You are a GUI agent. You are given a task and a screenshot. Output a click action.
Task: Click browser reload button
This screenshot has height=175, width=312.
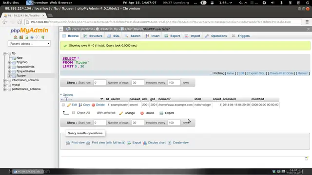pyautogui.click(x=19, y=22)
